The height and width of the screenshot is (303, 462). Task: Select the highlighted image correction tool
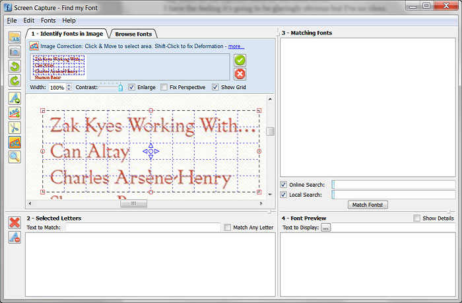[x=15, y=143]
